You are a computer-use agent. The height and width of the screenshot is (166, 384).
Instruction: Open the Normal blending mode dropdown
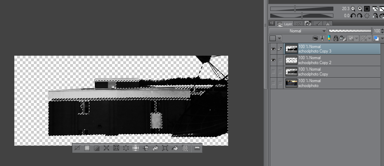298,31
